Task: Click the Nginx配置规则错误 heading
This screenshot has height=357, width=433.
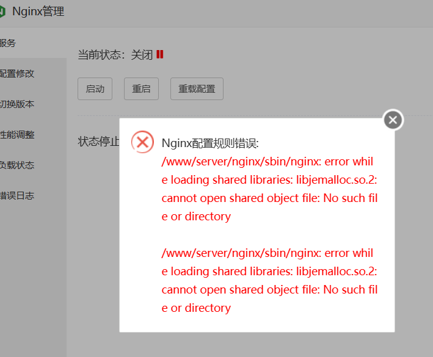Action: 210,143
